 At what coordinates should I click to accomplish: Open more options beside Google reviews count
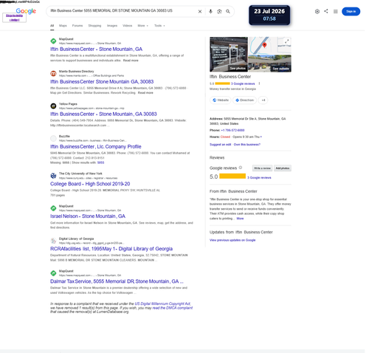259,83
